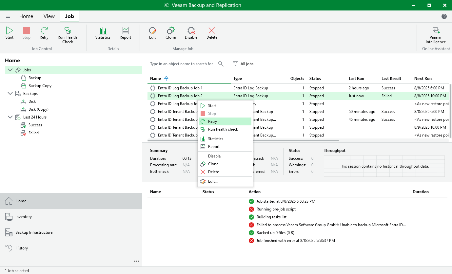Open Veeam Intelligence assistant
452x274 pixels.
click(x=436, y=35)
